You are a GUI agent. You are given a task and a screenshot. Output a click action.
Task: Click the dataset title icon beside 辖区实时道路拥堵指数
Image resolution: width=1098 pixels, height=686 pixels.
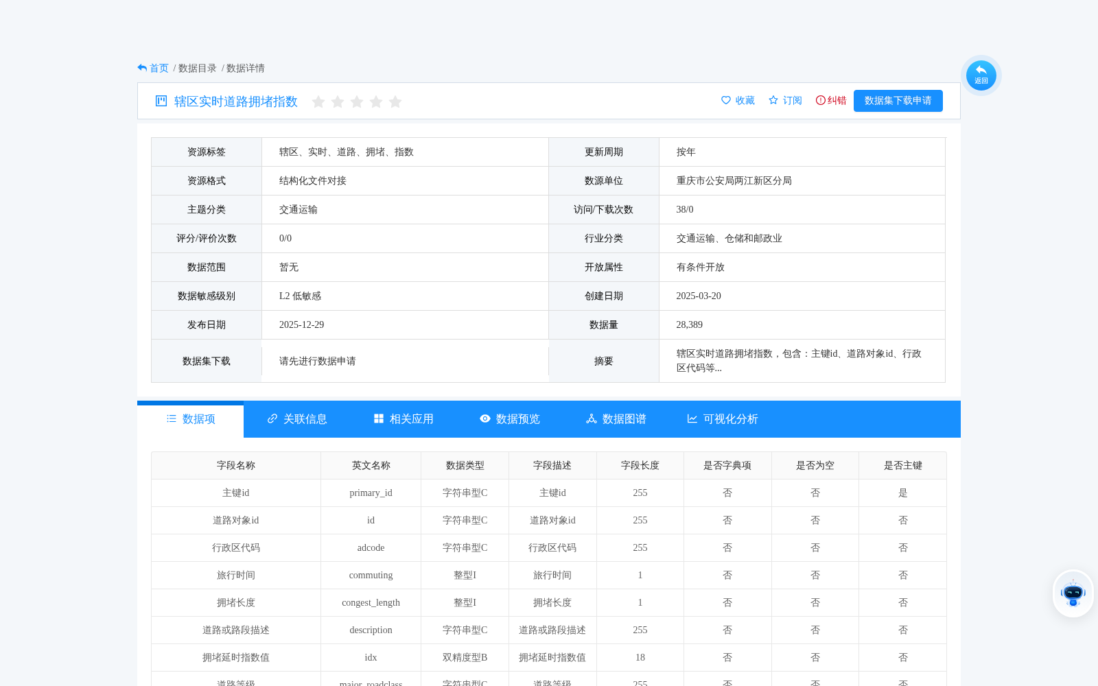pos(161,101)
